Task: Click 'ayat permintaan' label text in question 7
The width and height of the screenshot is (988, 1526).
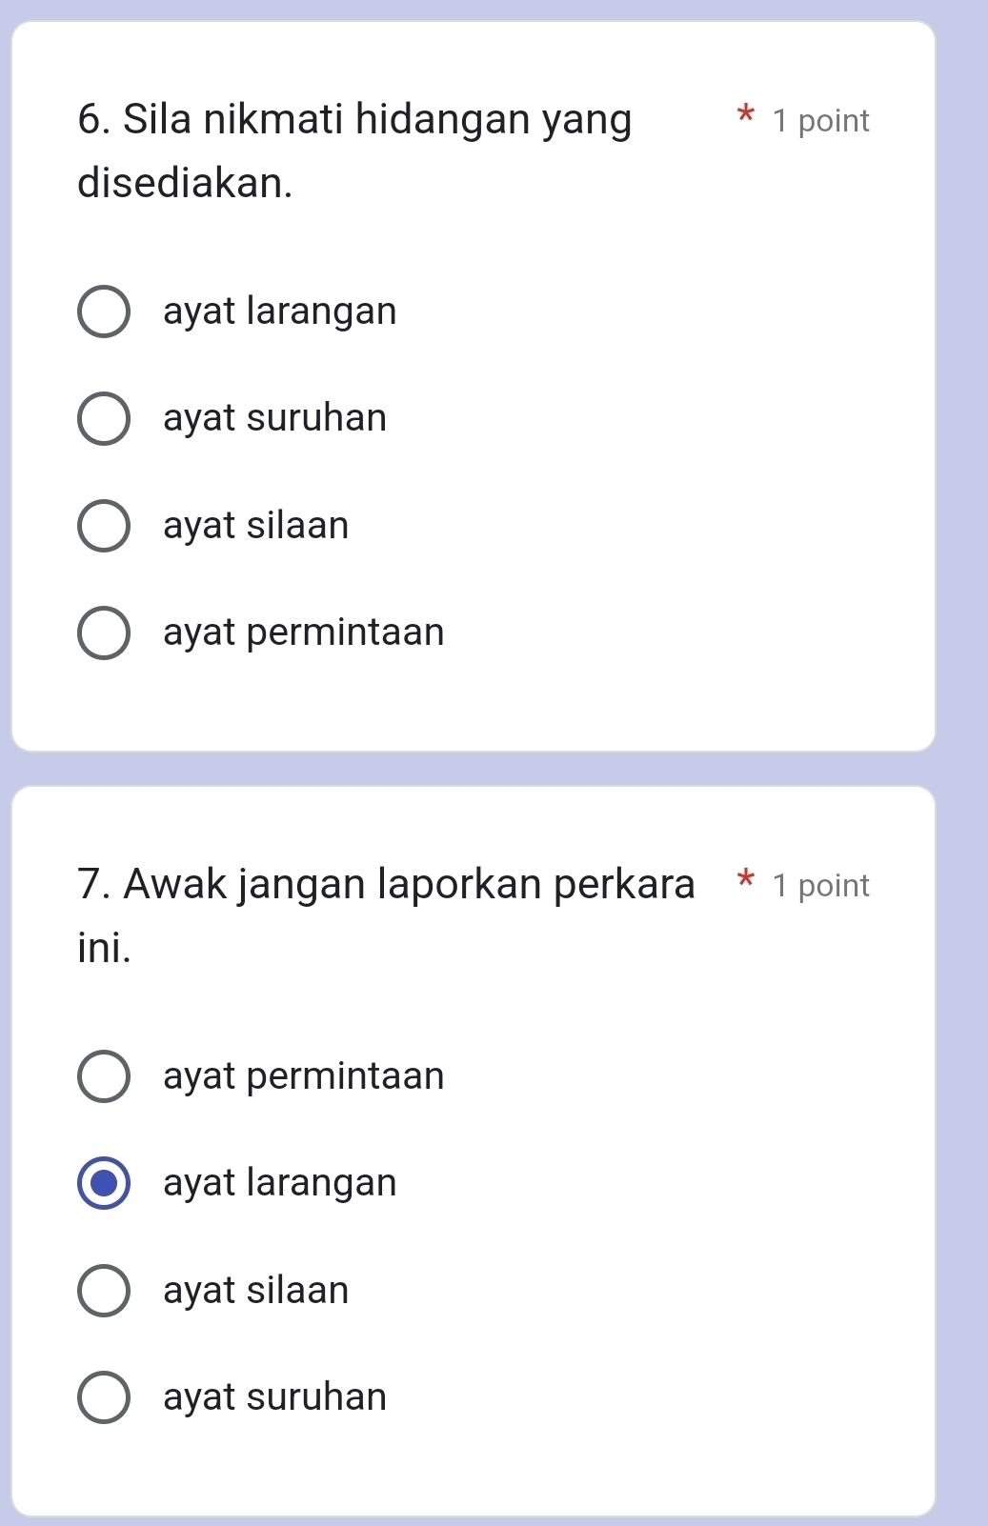Action: coord(304,1076)
